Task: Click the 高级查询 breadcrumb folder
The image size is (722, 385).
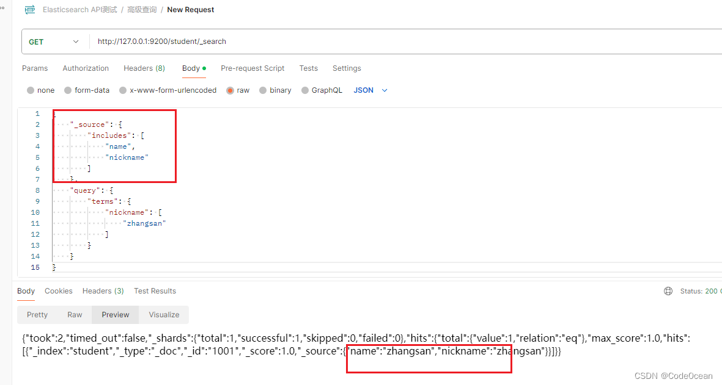Action: (142, 10)
